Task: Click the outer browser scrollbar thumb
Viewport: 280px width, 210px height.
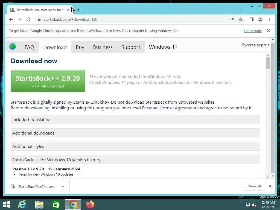Action: click(x=273, y=108)
